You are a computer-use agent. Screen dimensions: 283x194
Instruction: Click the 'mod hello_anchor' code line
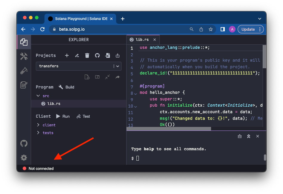(162, 93)
